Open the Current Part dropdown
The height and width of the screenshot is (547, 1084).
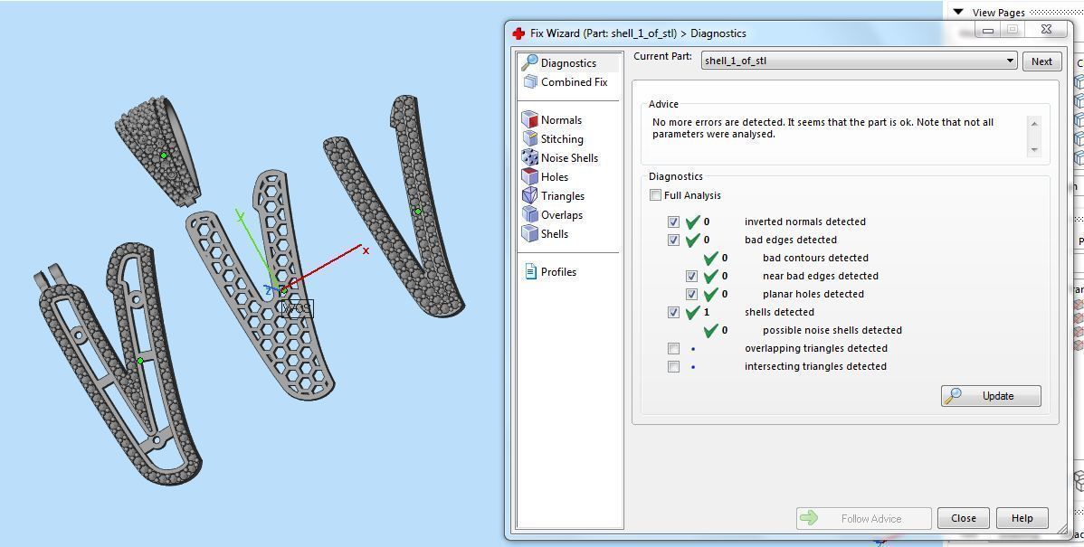click(x=859, y=61)
